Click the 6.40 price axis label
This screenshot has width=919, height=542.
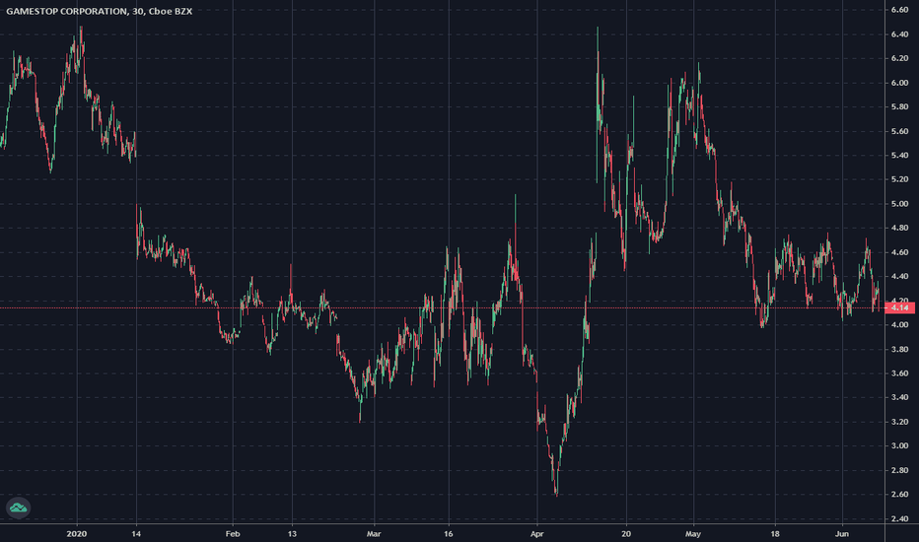tap(899, 34)
